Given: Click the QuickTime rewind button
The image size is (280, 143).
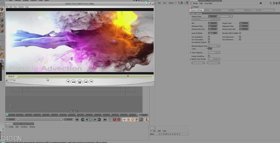Looking at the screenshot, I should [x=73, y=82].
